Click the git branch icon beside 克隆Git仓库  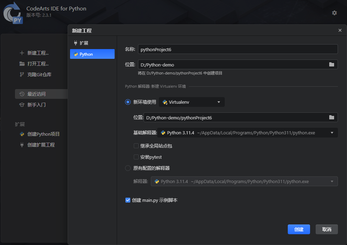coord(22,74)
